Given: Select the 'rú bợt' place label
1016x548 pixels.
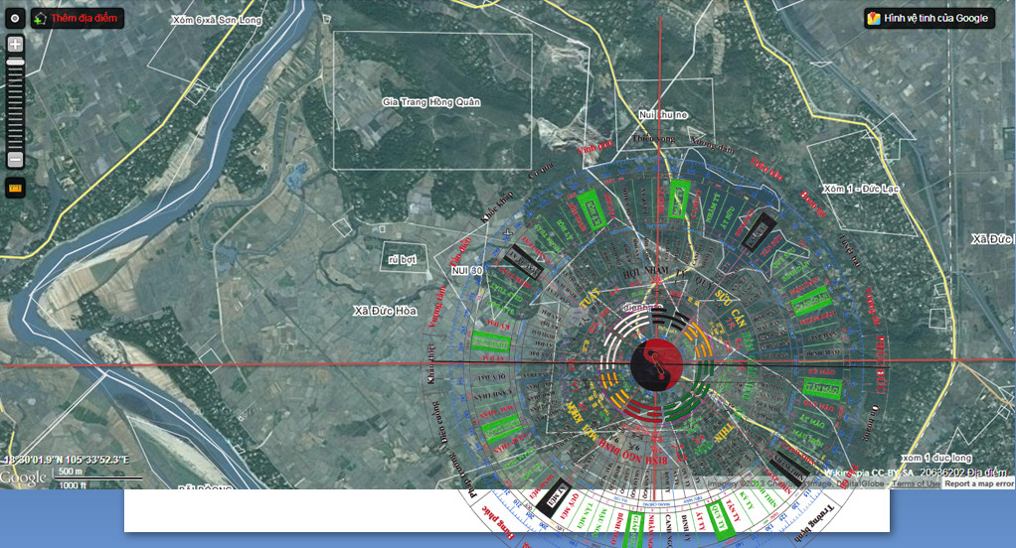Looking at the screenshot, I should coord(403,259).
